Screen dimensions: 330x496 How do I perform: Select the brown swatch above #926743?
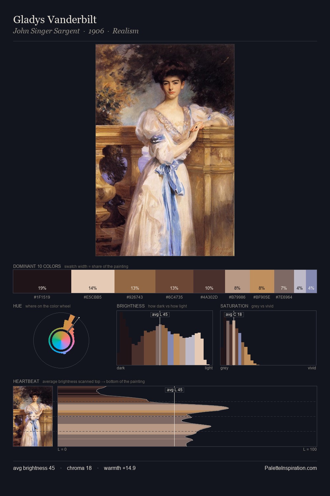click(135, 281)
